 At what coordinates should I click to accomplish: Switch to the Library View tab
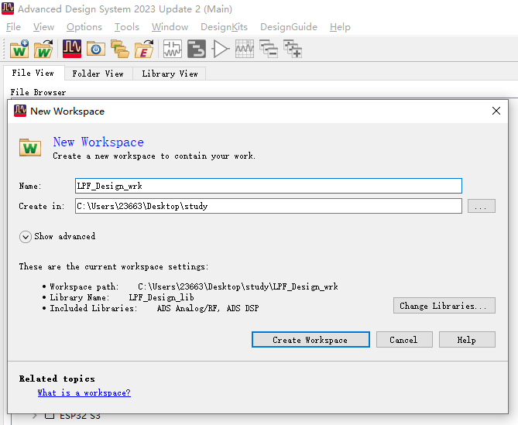point(170,74)
